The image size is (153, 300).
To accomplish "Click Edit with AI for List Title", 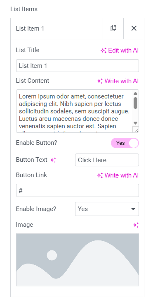I will (x=120, y=50).
